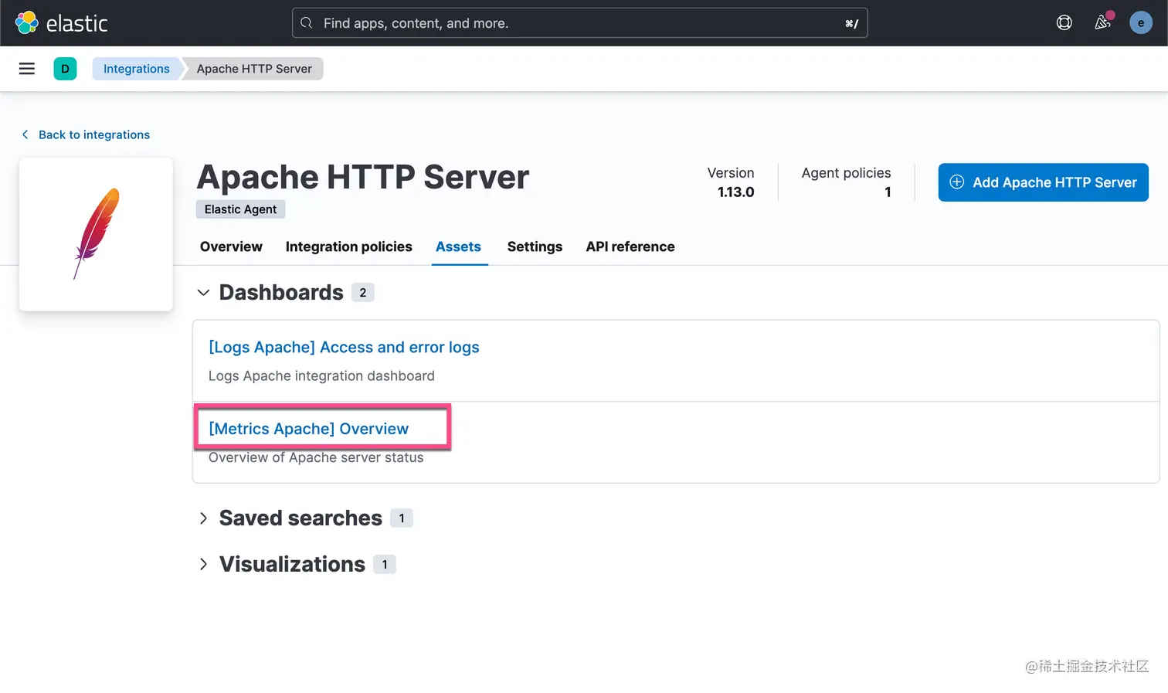The image size is (1168, 693).
Task: Switch to the Overview tab
Action: pos(231,246)
